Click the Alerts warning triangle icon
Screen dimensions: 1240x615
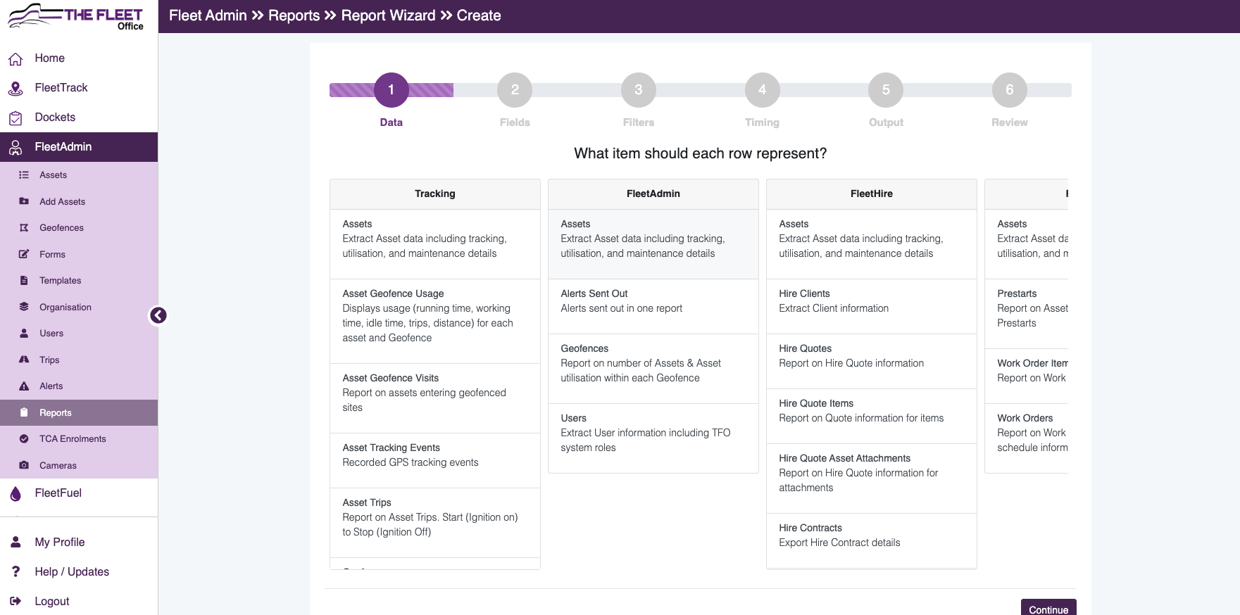[x=24, y=386]
